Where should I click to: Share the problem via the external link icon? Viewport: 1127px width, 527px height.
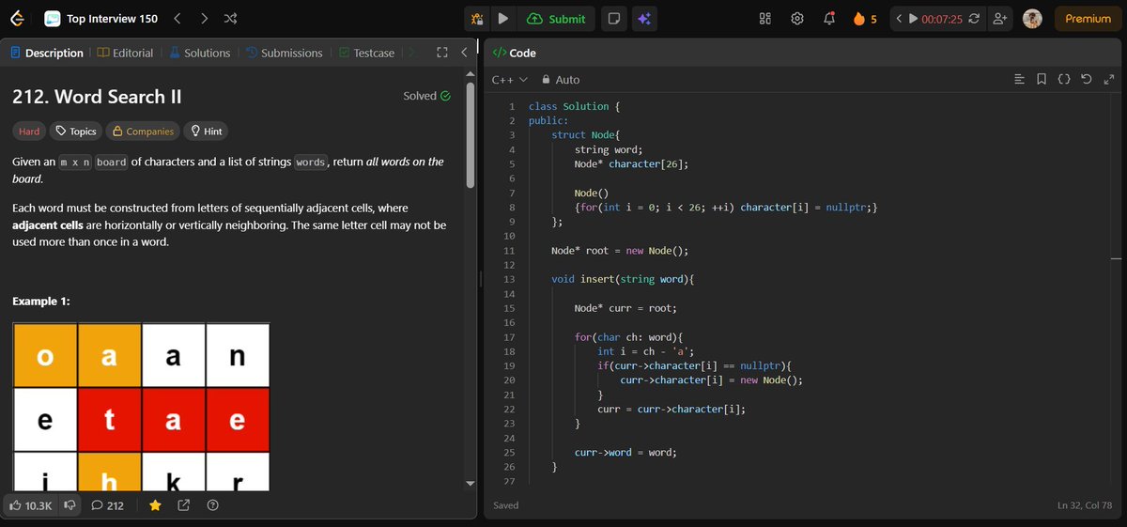pyautogui.click(x=183, y=505)
